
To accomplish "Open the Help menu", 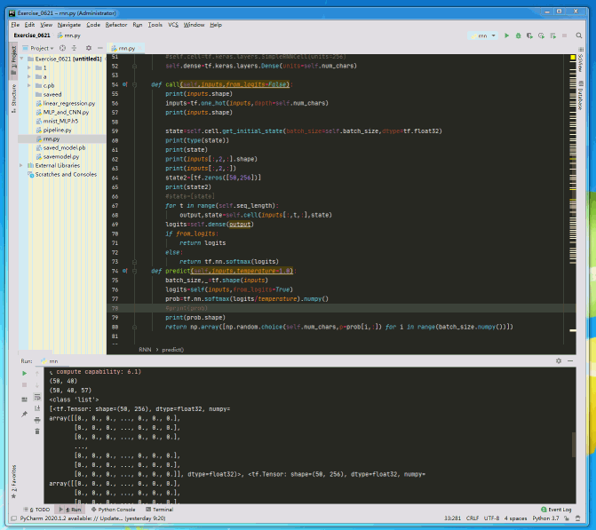I will pyautogui.click(x=216, y=25).
